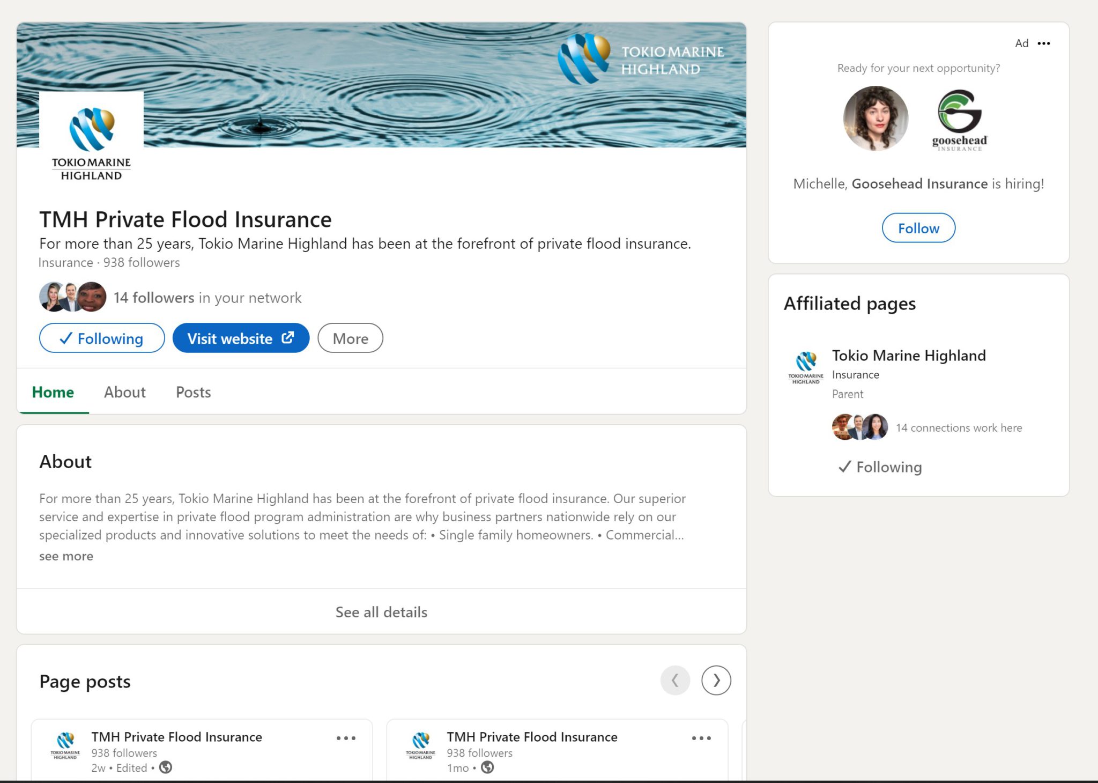Open first post's three-dot options menu
The height and width of the screenshot is (783, 1098).
point(346,738)
